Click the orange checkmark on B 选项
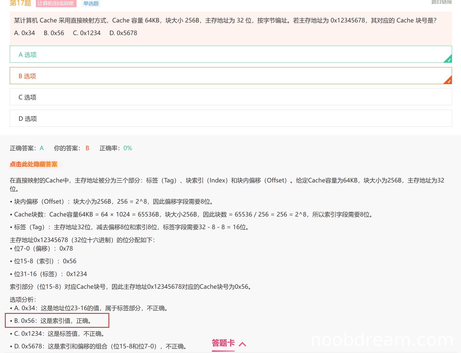This screenshot has width=461, height=353. point(449,81)
